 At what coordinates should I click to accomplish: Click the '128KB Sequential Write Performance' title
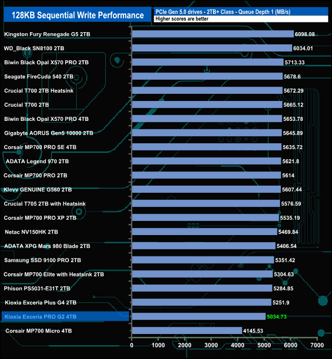(x=78, y=15)
